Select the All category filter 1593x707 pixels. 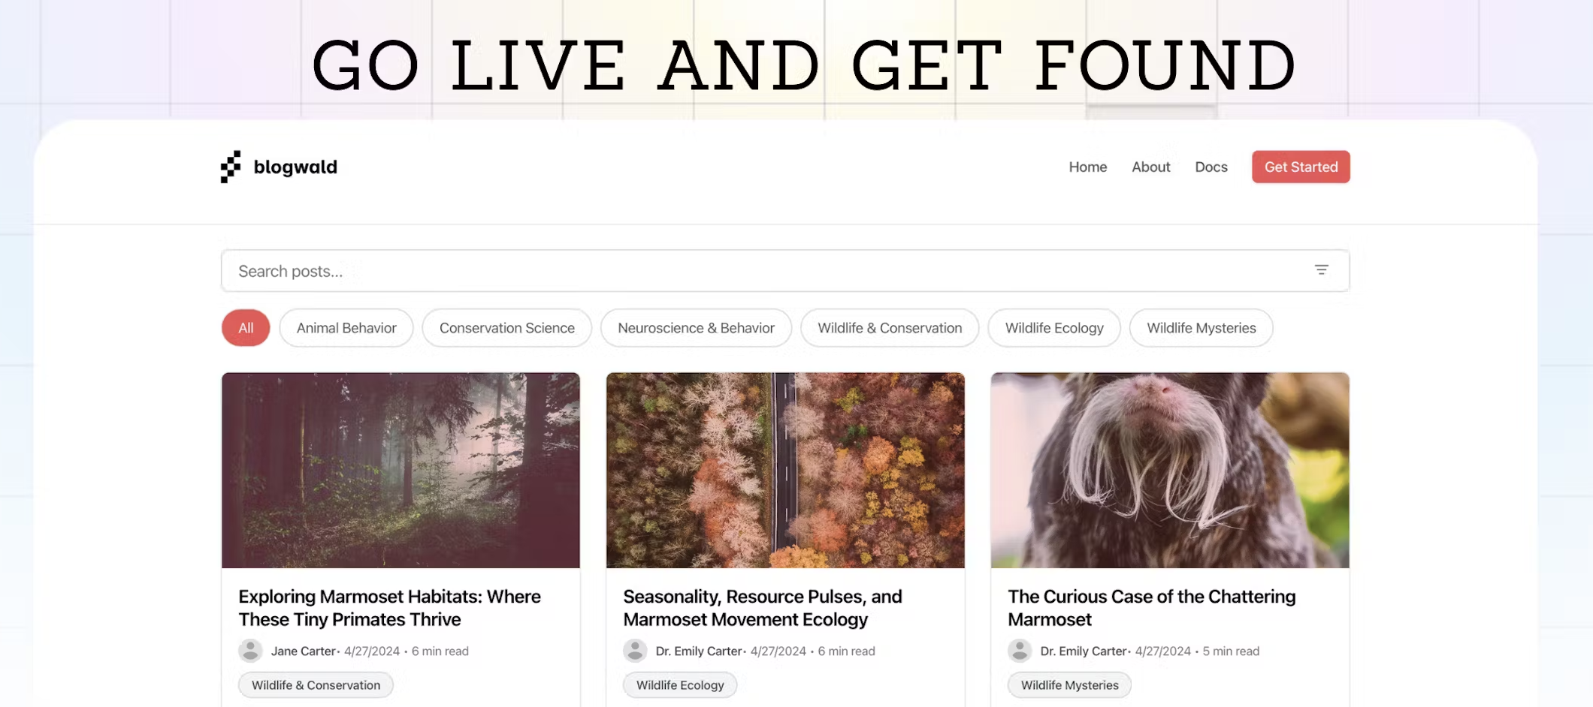(246, 328)
